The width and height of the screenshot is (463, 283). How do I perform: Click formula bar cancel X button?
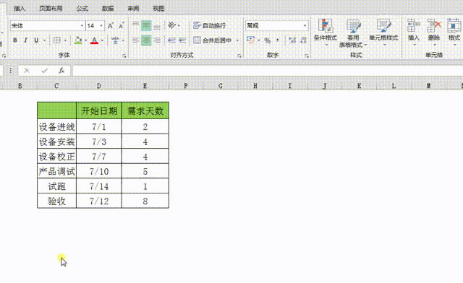27,71
